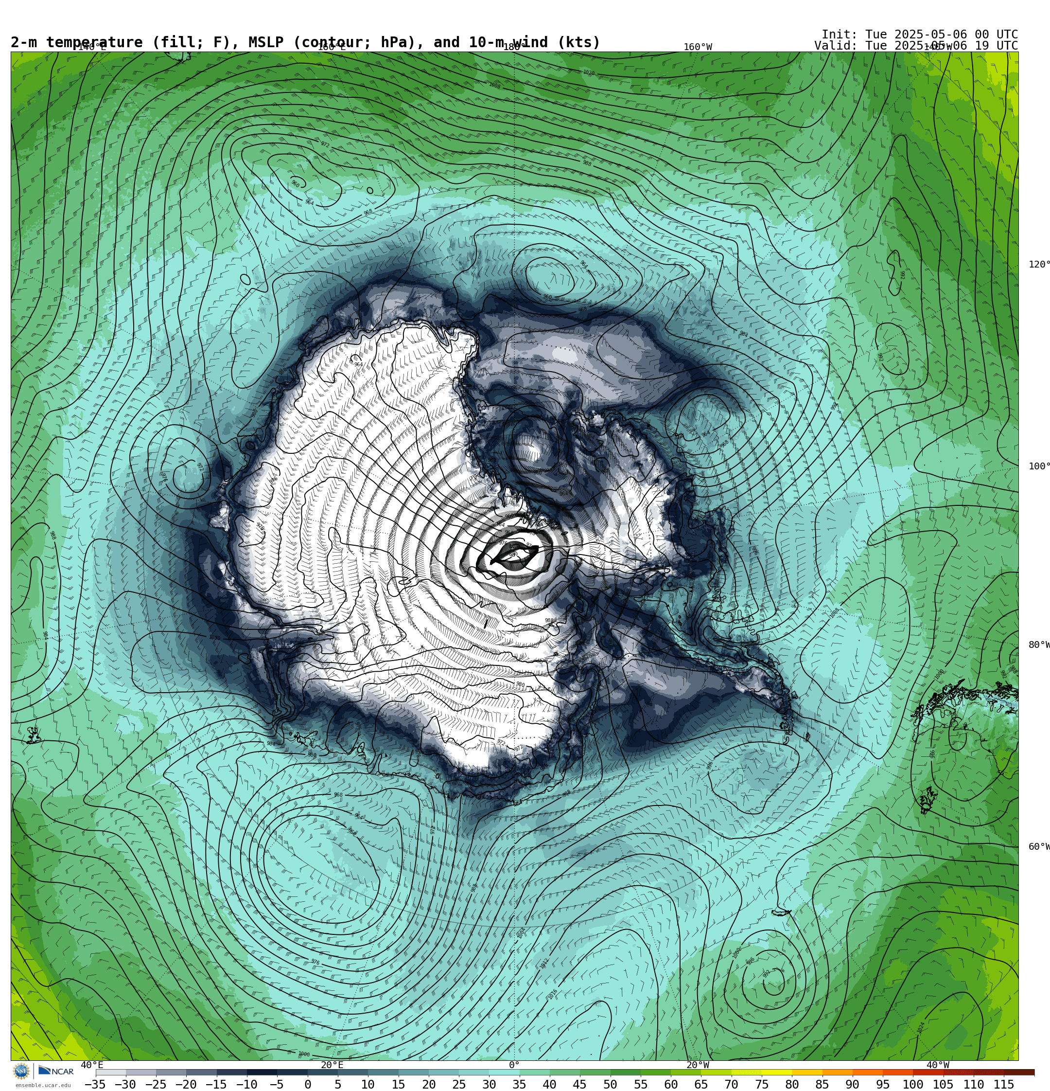Pick the 40 to 45 green colorbar swatch
The height and width of the screenshot is (1091, 1050).
565,1072
